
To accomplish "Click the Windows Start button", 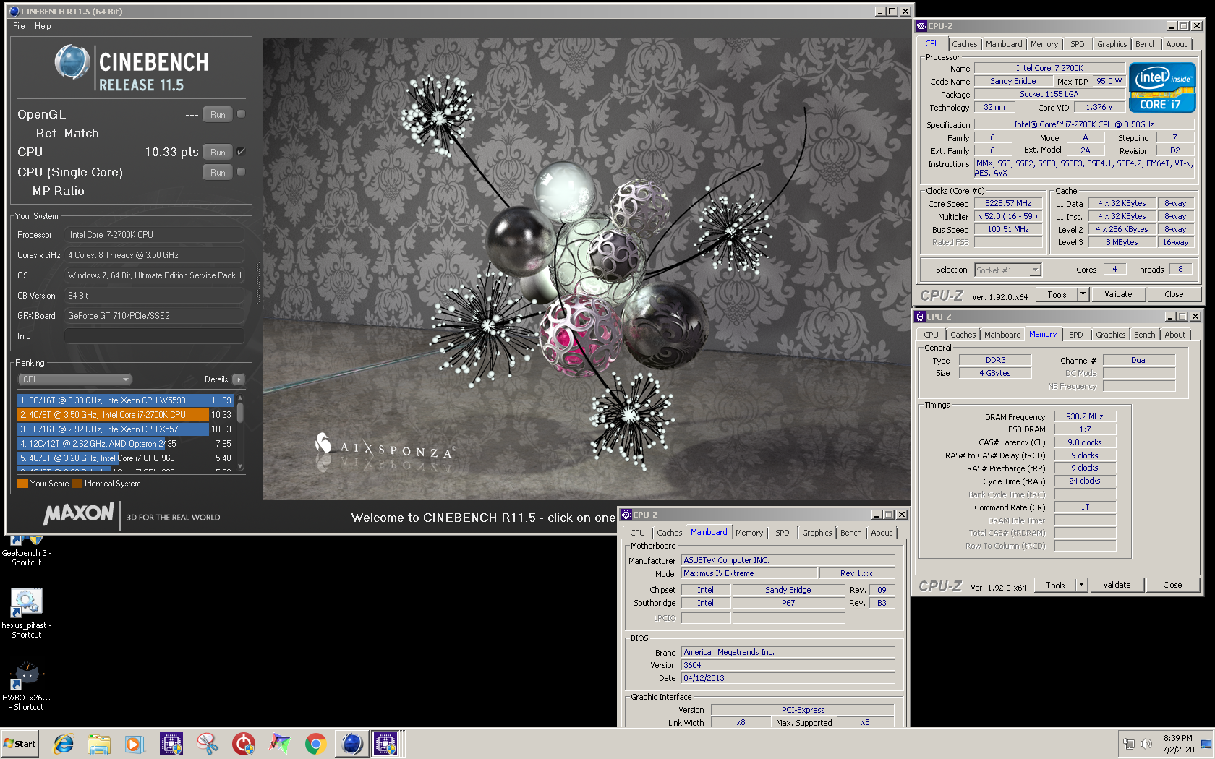I will click(x=20, y=743).
